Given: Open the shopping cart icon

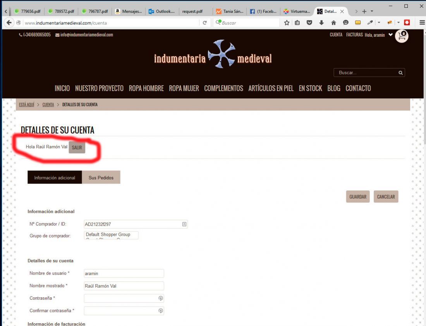Looking at the screenshot, I should coord(402,36).
